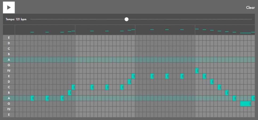Screen dimensions: 258x120
Task: Toggle the B note in the fourth measure
Action: pos(227,93)
